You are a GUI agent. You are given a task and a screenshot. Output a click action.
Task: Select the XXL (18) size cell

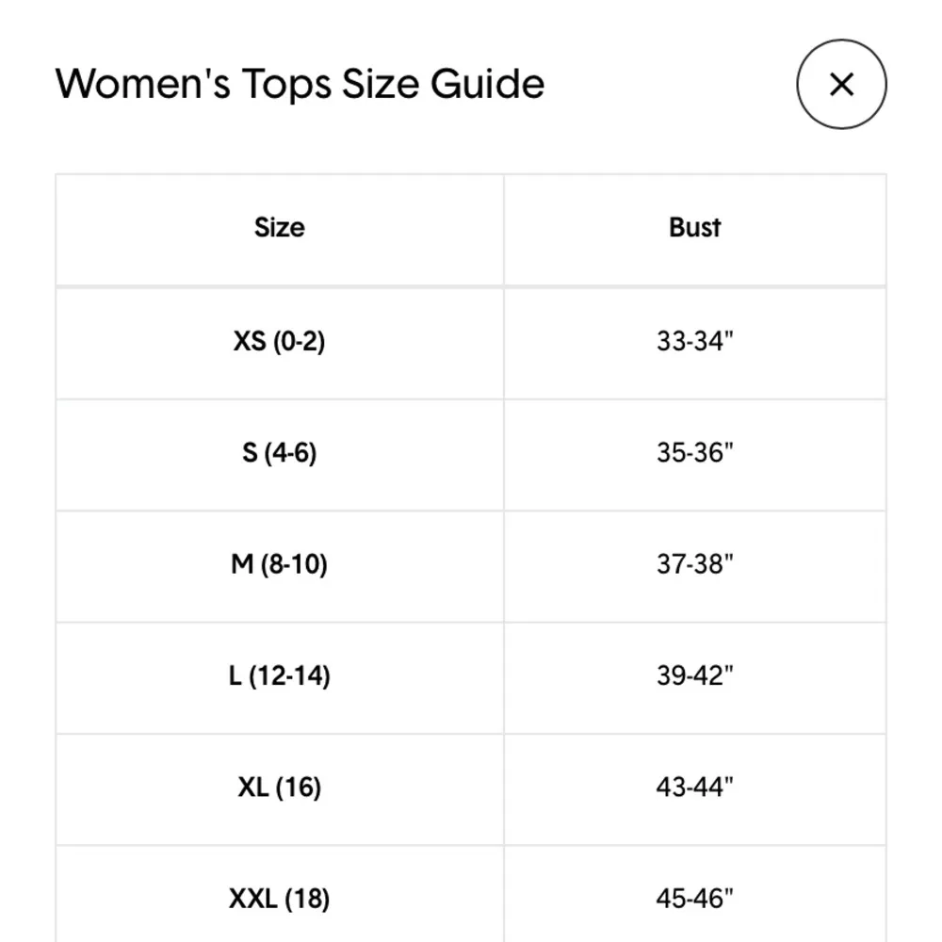pyautogui.click(x=280, y=899)
